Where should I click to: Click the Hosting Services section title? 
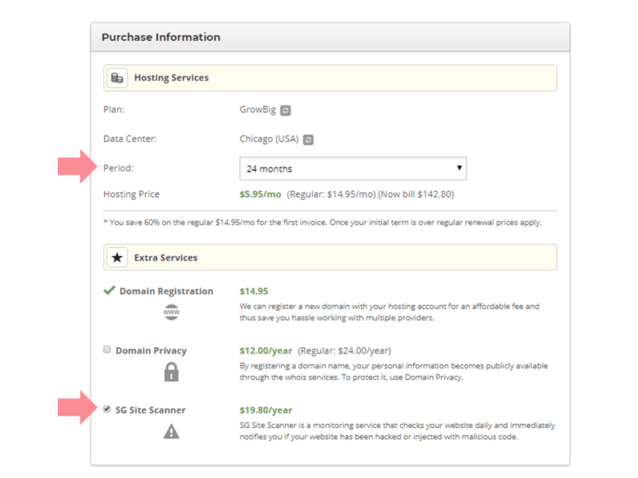pos(171,78)
